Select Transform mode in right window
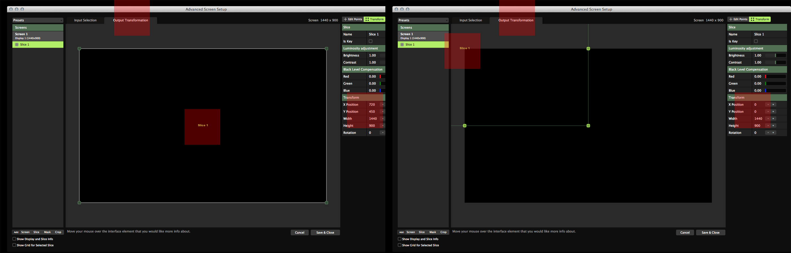The height and width of the screenshot is (253, 791). point(760,19)
